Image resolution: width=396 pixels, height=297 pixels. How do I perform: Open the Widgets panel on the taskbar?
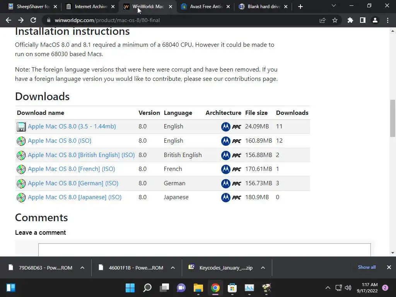(10, 288)
